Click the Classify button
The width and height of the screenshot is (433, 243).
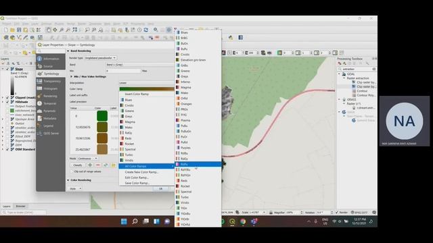coord(78,165)
